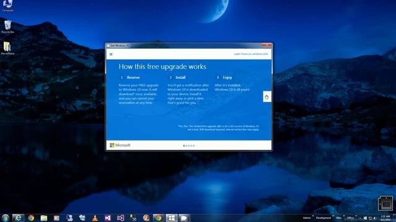
Task: Open the filled purple Visual Studio icon
Action: click(x=108, y=218)
